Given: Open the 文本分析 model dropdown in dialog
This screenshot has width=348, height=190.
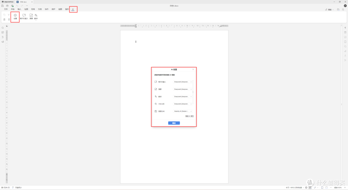Looking at the screenshot, I should tap(183, 104).
